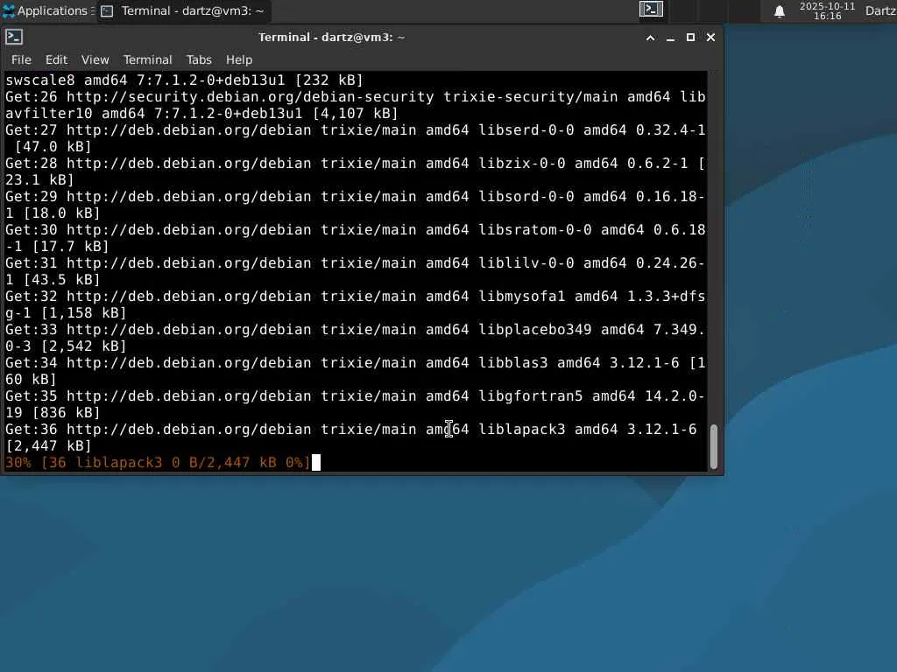Click the text '[2,542 kB]' in terminal
Screen dimensions: 897x672
pos(83,346)
